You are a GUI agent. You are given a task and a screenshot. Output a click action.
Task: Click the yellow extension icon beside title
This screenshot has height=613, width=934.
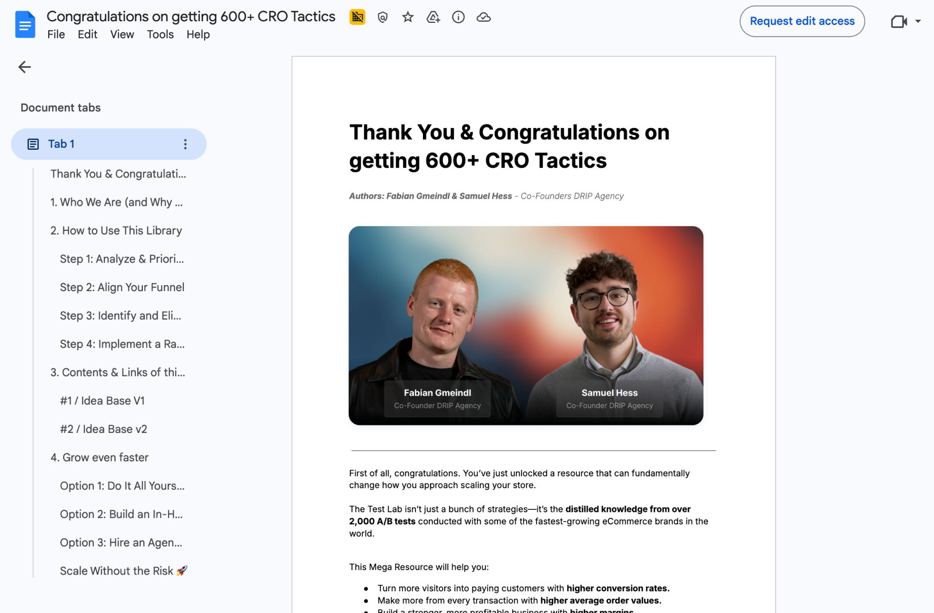pyautogui.click(x=357, y=17)
